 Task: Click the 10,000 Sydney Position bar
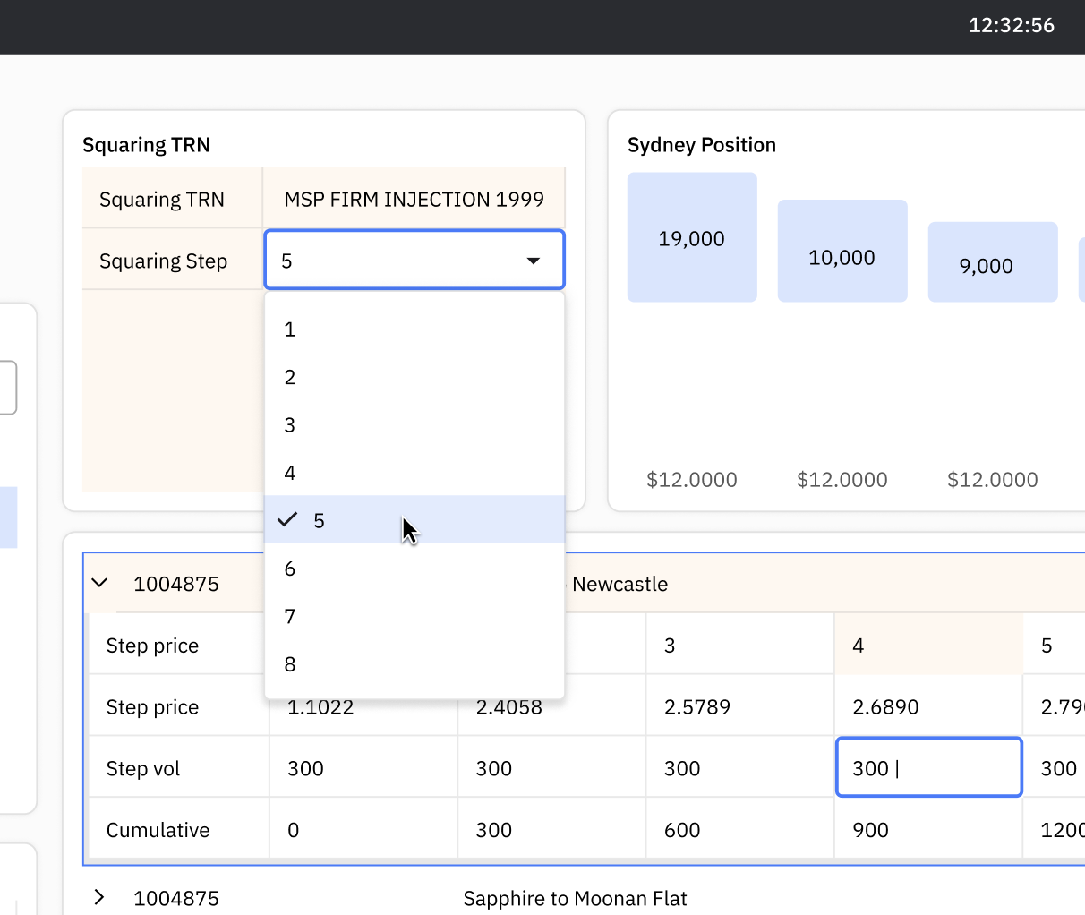click(x=842, y=251)
